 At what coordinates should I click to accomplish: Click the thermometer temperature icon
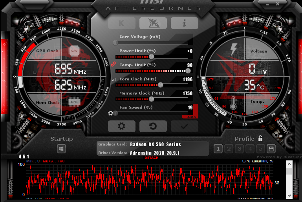(x=233, y=103)
